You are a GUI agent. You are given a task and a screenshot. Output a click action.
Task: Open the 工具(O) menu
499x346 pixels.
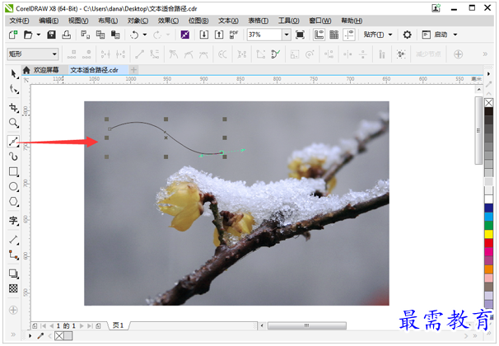289,21
